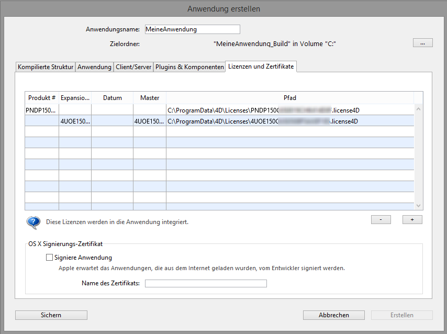Click the scroll down arrow in license list
447x334 pixels.
[x=418, y=206]
